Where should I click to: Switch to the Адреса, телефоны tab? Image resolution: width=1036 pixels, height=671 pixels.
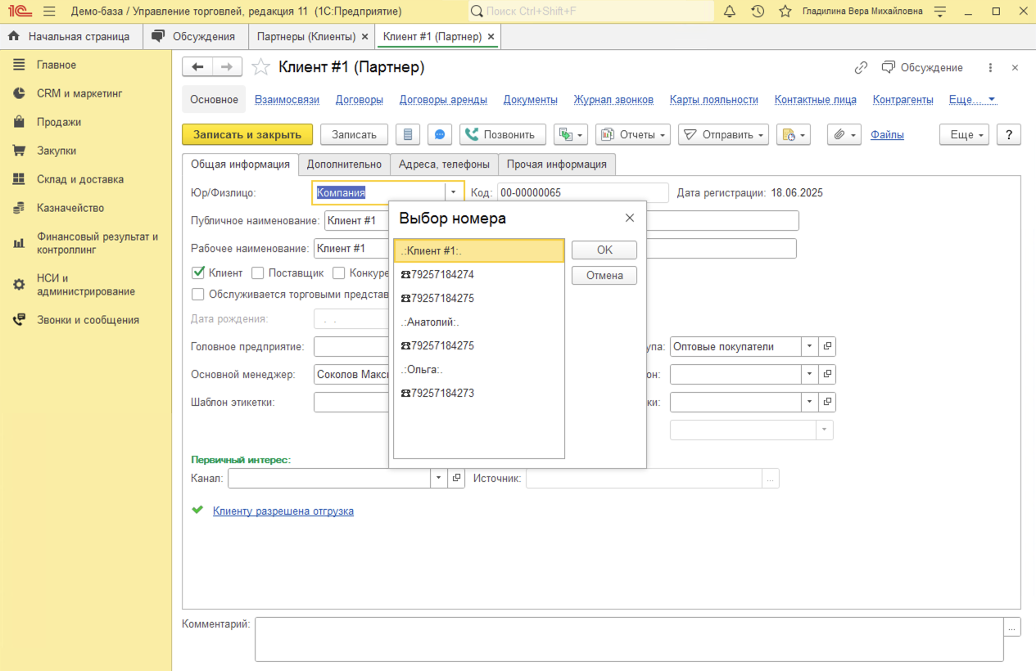(444, 164)
